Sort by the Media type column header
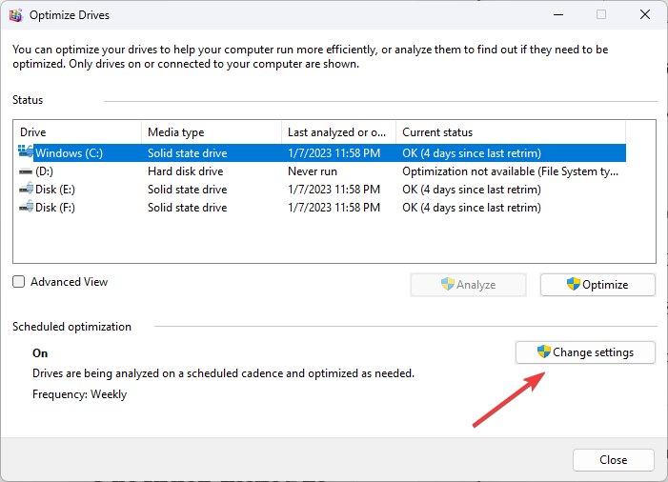The width and height of the screenshot is (668, 482). pos(212,132)
